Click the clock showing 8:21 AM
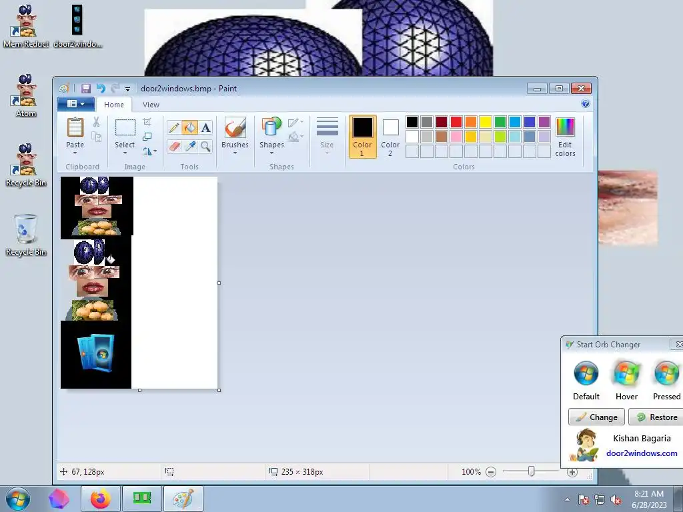The height and width of the screenshot is (512, 683). pyautogui.click(x=649, y=494)
